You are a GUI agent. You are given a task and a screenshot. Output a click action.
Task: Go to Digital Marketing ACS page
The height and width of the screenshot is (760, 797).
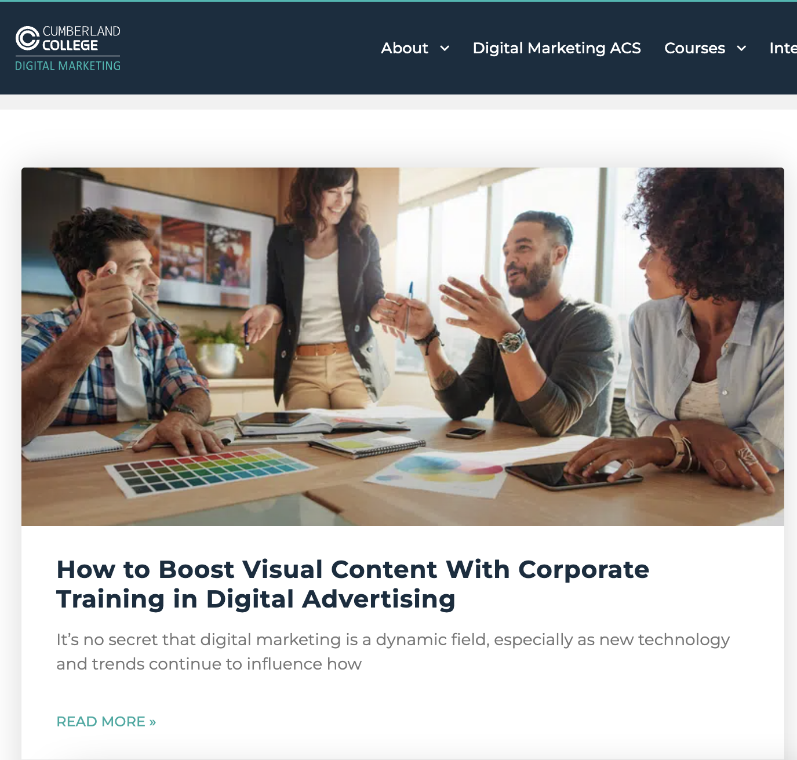pos(556,48)
